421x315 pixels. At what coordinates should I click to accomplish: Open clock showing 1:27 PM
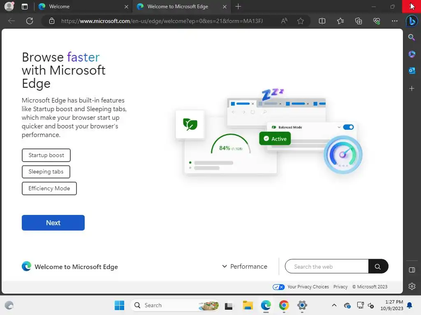click(392, 305)
